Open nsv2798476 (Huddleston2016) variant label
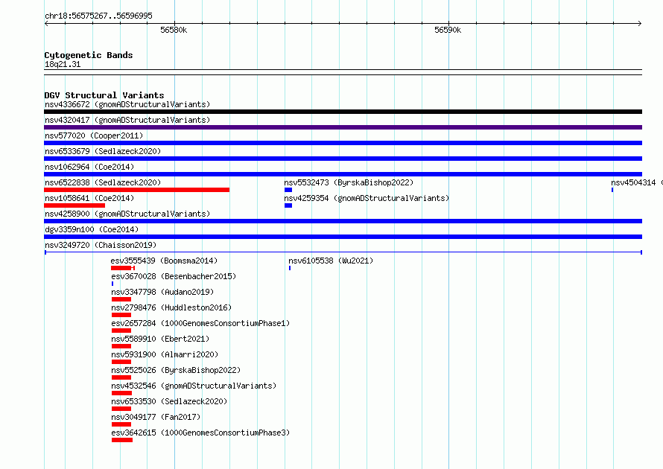 171,307
